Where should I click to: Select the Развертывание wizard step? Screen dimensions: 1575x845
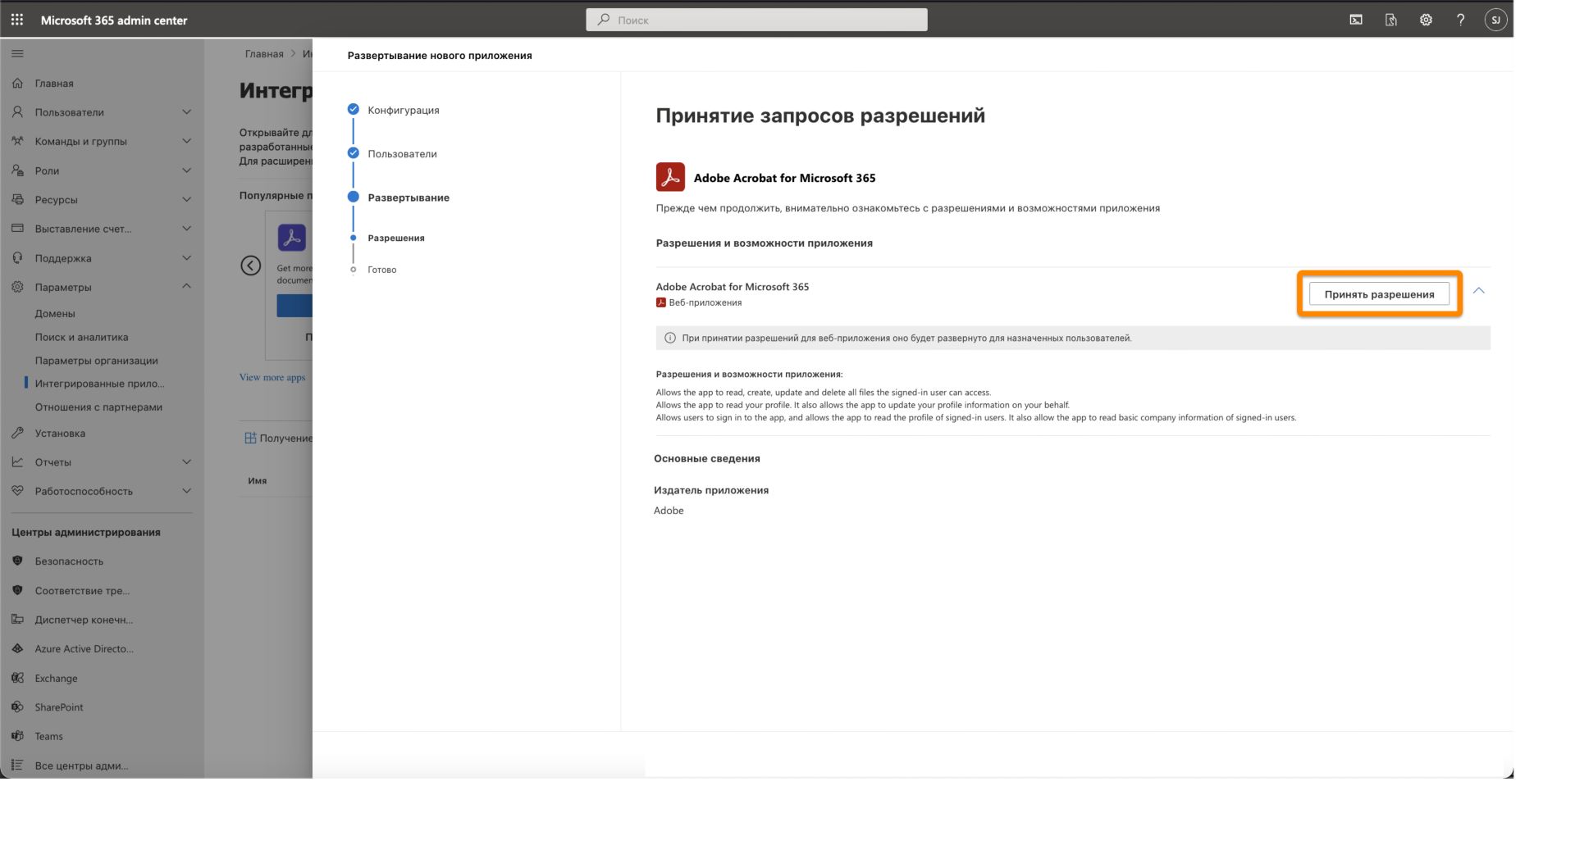pyautogui.click(x=409, y=198)
